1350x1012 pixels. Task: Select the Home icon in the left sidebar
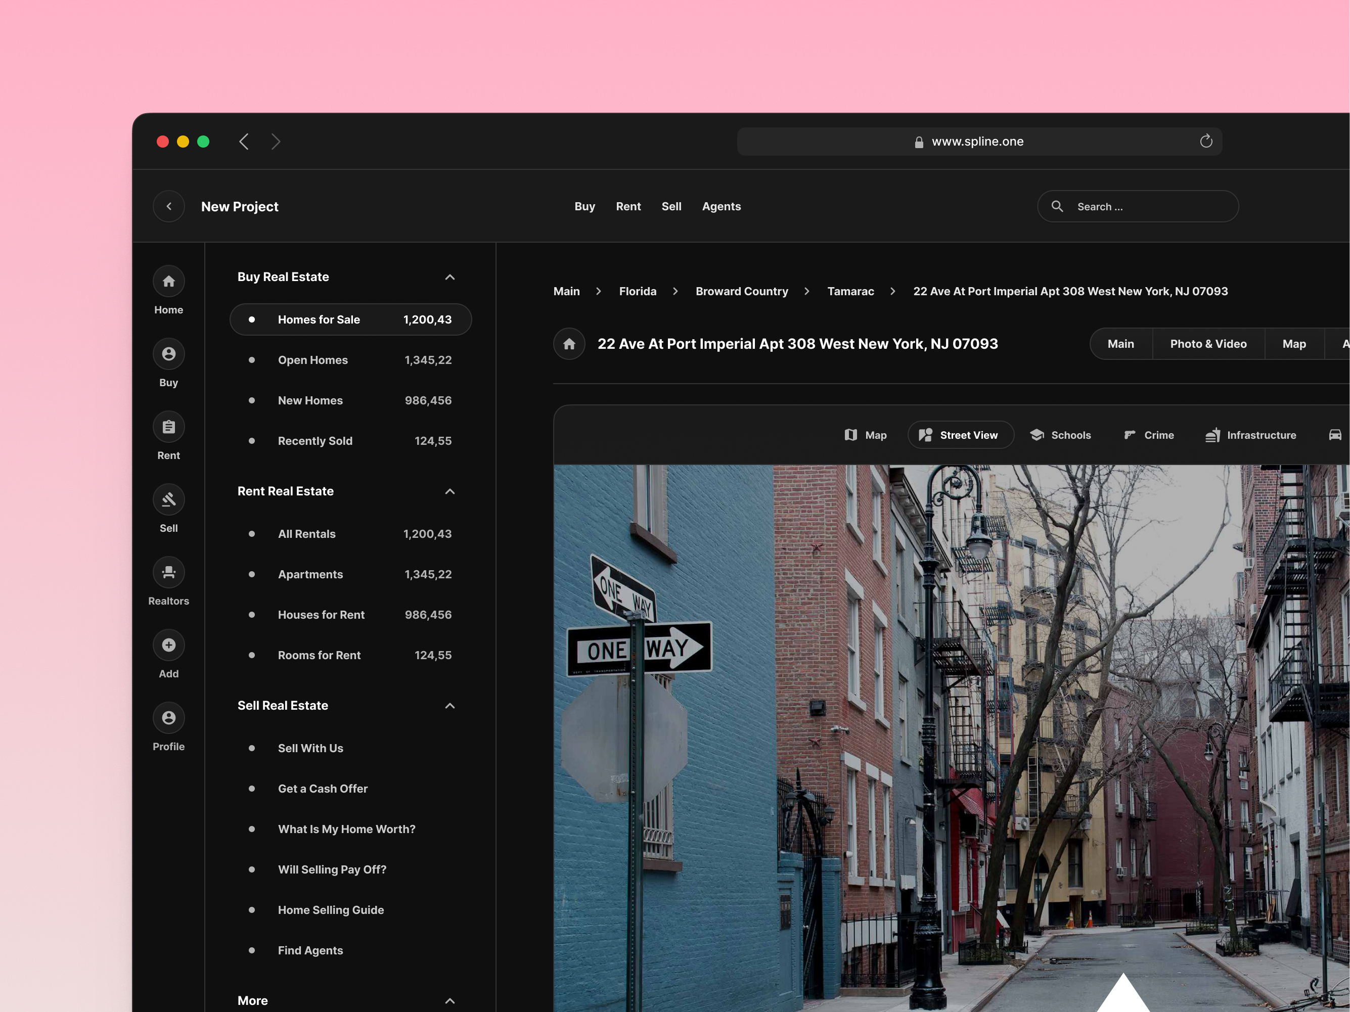pyautogui.click(x=168, y=281)
